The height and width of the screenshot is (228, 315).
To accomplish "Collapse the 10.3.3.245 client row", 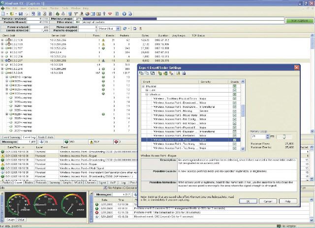I will pos(2,73).
